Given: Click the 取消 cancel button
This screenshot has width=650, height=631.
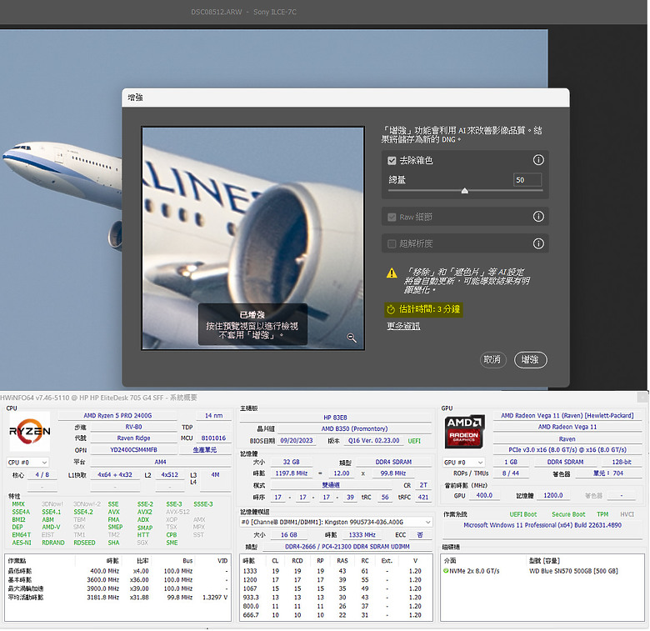Looking at the screenshot, I should pyautogui.click(x=492, y=359).
